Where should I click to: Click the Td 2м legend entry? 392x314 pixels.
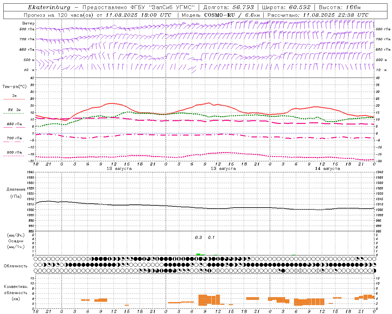click(x=14, y=110)
